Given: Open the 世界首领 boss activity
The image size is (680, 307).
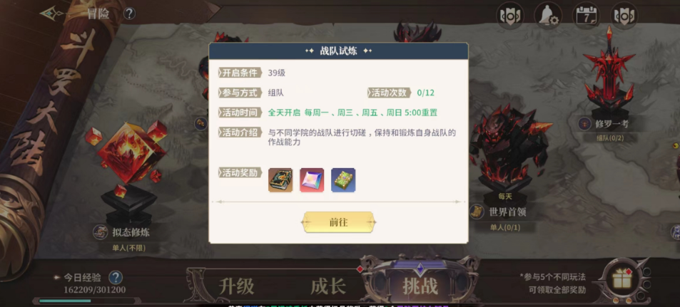Looking at the screenshot, I should (x=506, y=212).
